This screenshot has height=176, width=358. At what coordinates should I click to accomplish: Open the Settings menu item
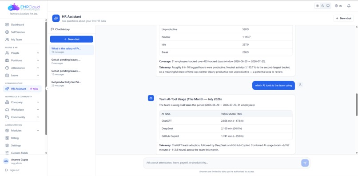tap(22, 146)
